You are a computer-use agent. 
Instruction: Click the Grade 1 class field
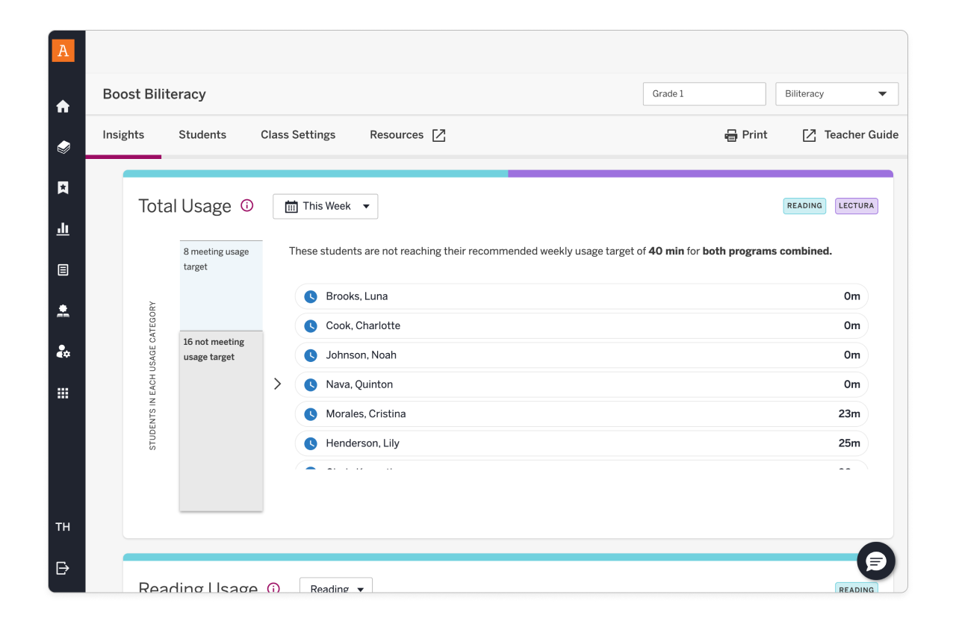click(x=704, y=94)
